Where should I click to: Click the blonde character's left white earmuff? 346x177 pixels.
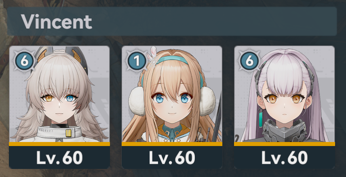click(x=137, y=101)
